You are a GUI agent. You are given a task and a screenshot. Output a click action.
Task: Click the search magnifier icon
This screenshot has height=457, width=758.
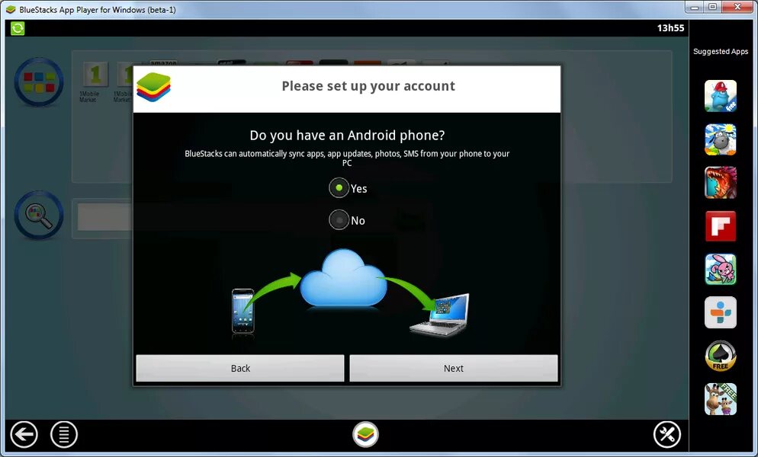(39, 216)
